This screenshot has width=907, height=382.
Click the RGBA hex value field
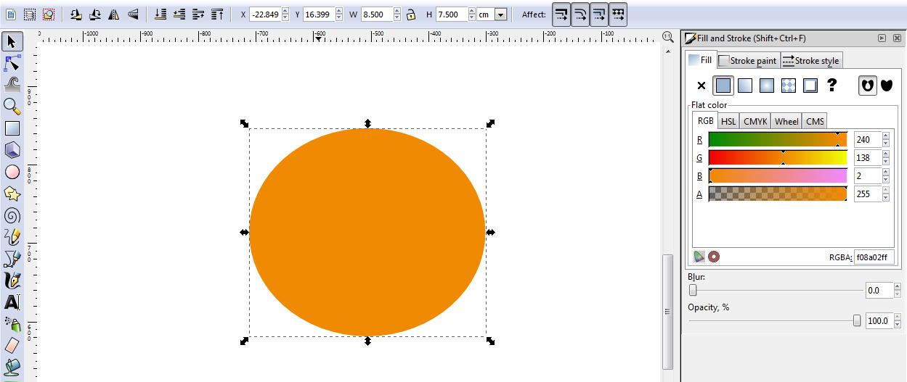pos(874,257)
